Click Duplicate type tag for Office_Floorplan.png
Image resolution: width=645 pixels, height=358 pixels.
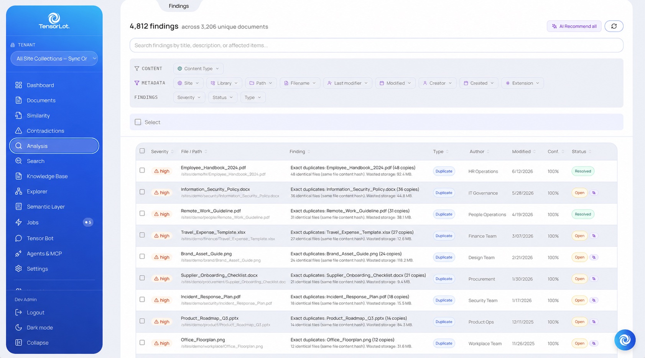444,343
